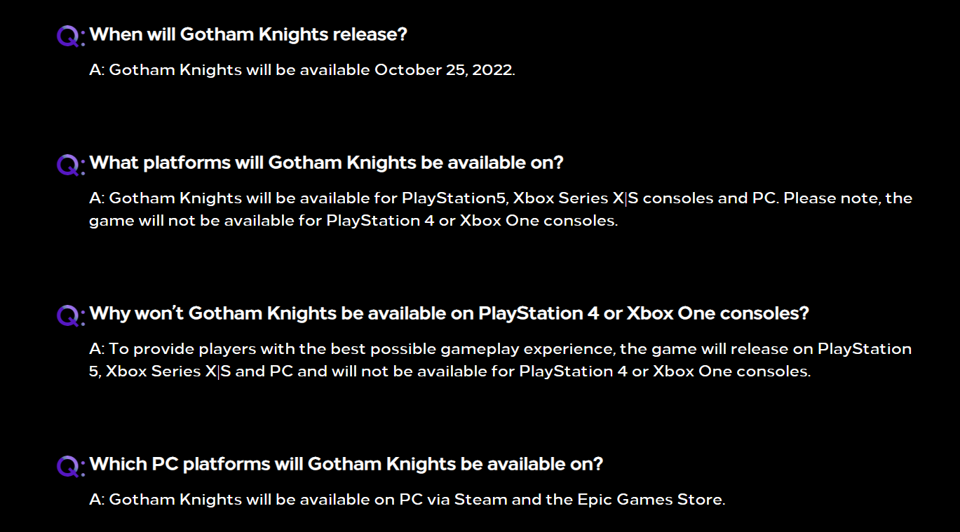Select the 'When will Gotham Knights release?' heading

(248, 34)
